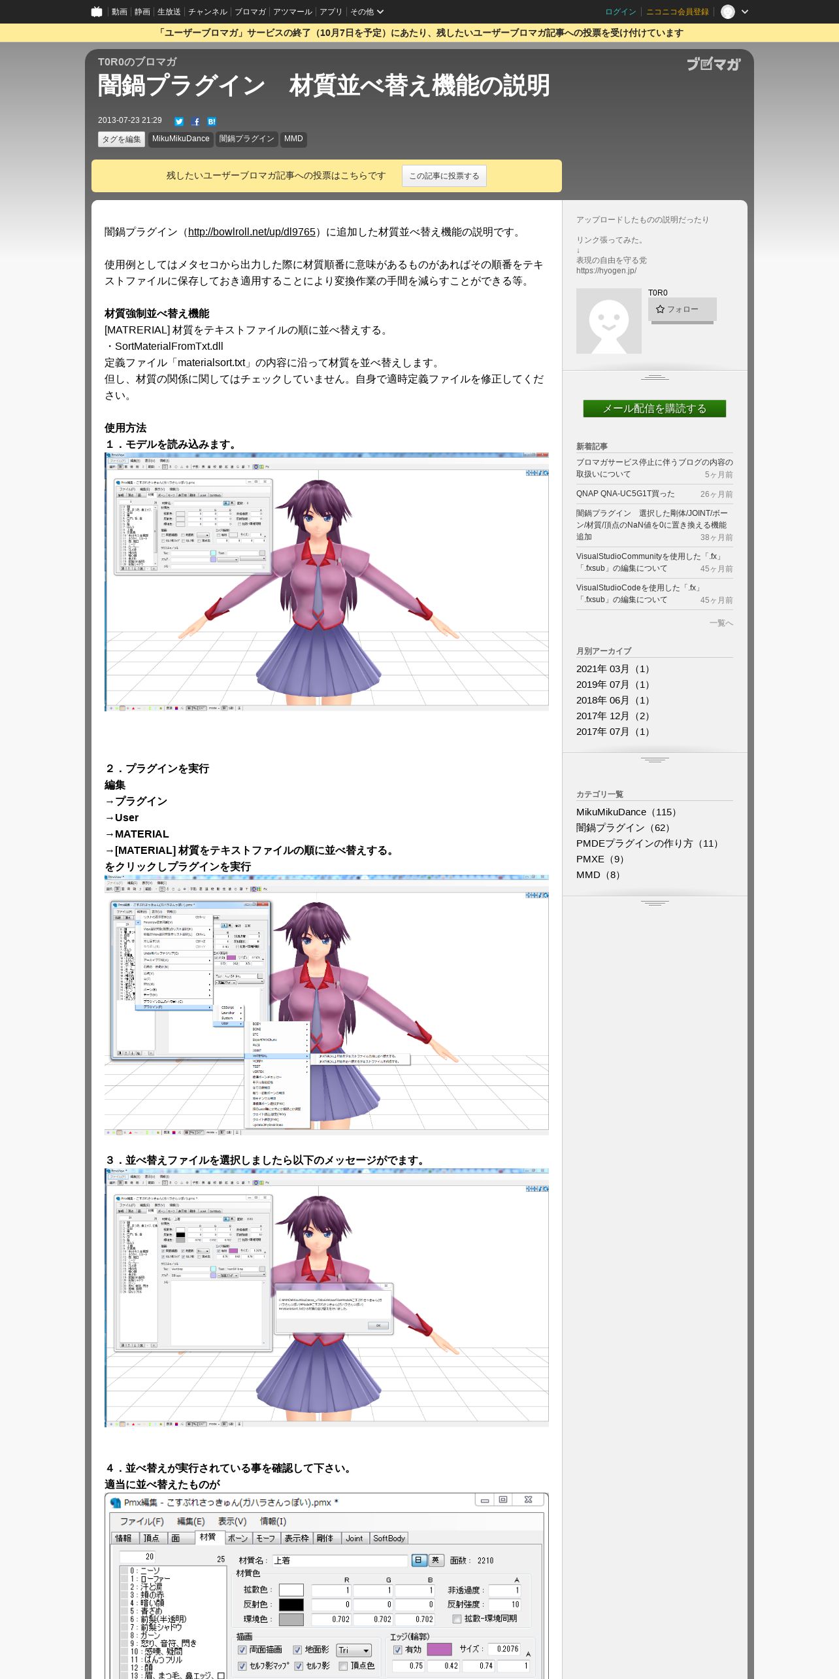
Task: Open アツマール in top navigation
Action: coord(293,12)
